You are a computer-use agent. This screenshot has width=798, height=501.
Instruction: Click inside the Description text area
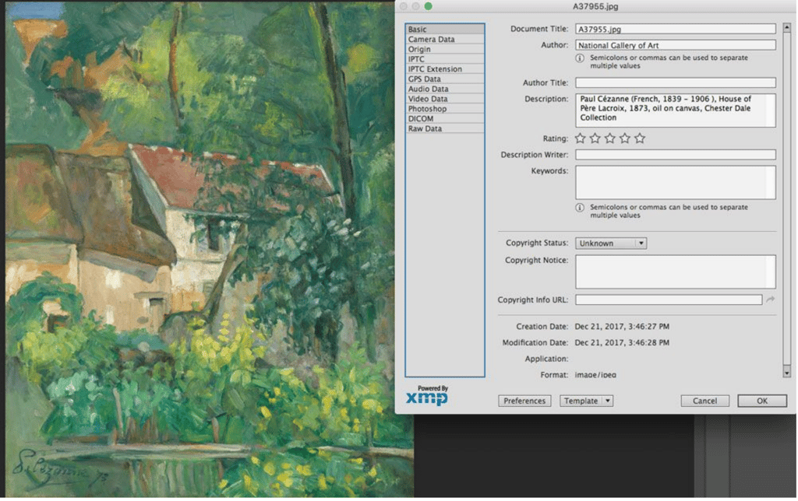(x=676, y=110)
